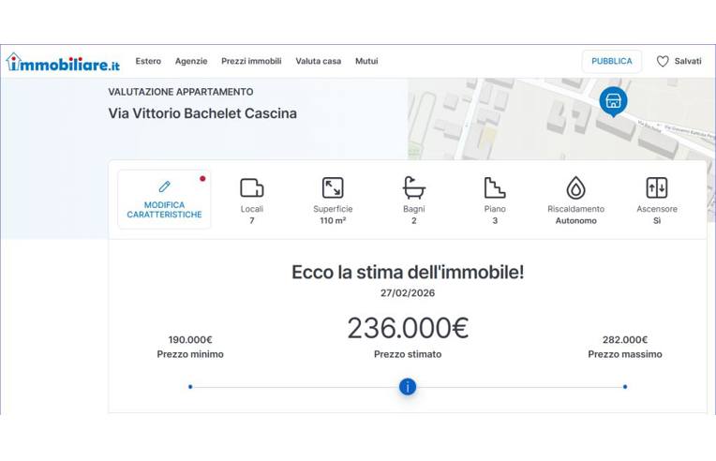Click the pencil edit icon
The width and height of the screenshot is (716, 461).
click(x=164, y=186)
